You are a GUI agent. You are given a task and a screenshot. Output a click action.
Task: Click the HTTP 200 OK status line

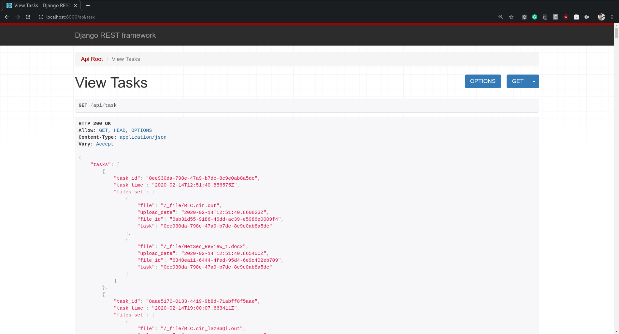(95, 124)
